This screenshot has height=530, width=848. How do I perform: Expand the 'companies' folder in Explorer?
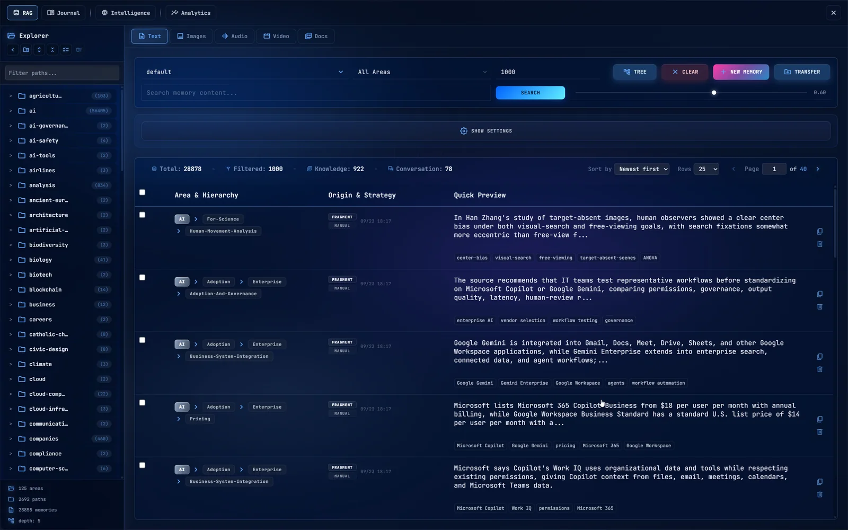click(11, 439)
